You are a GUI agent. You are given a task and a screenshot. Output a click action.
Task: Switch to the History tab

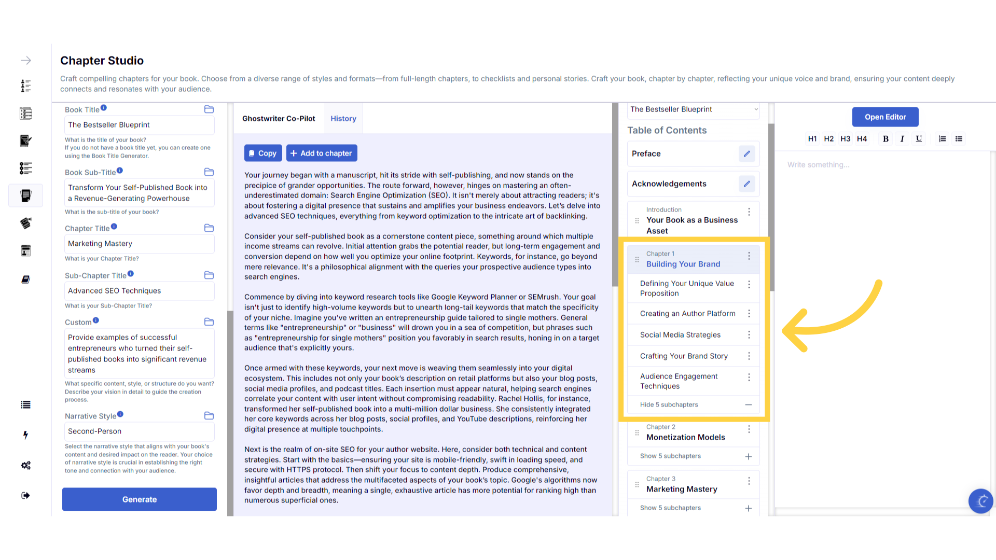pos(343,119)
